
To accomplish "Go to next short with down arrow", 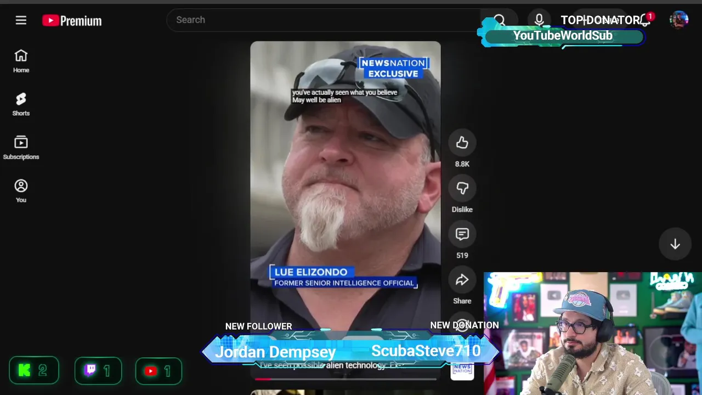I will (x=675, y=244).
